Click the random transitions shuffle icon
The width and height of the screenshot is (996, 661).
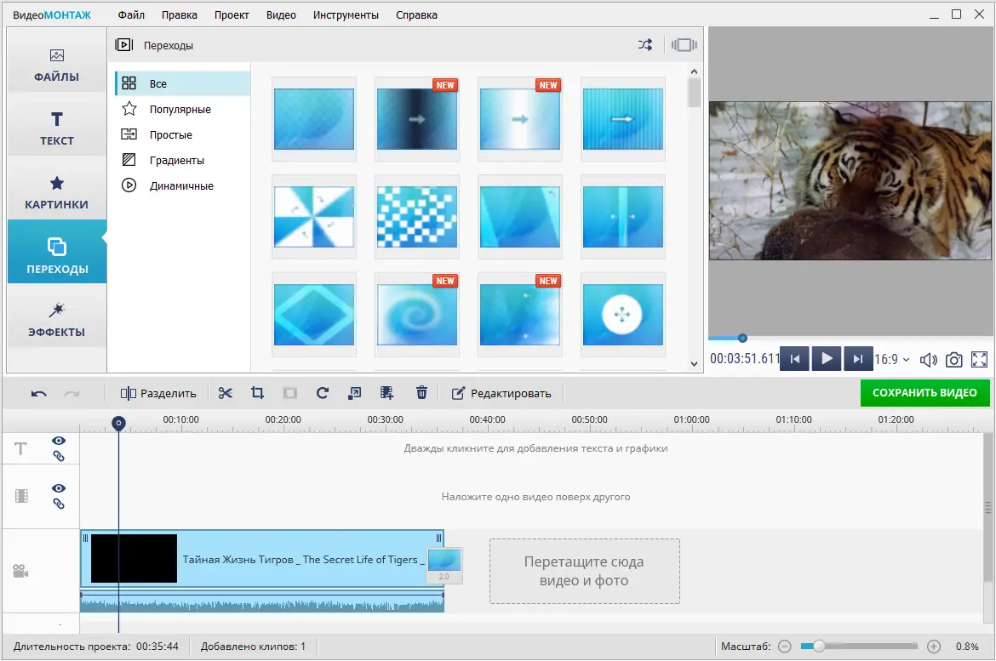pos(645,45)
